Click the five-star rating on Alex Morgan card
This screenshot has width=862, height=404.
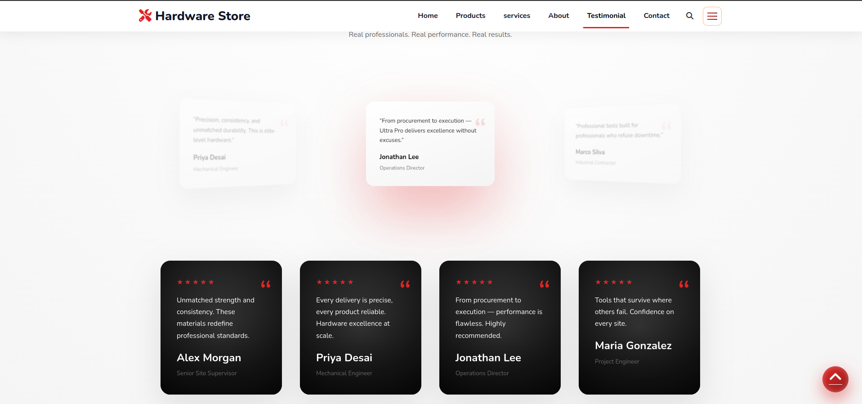click(x=196, y=282)
